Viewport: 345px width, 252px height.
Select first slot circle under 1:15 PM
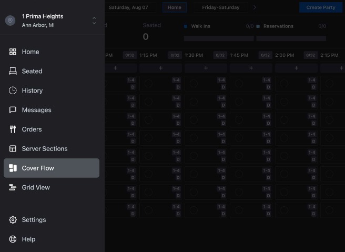148,84
